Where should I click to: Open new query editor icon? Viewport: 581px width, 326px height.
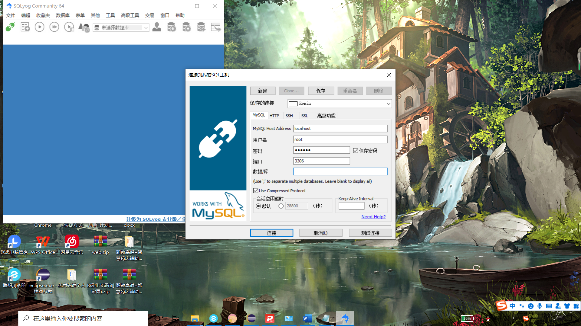click(x=25, y=27)
